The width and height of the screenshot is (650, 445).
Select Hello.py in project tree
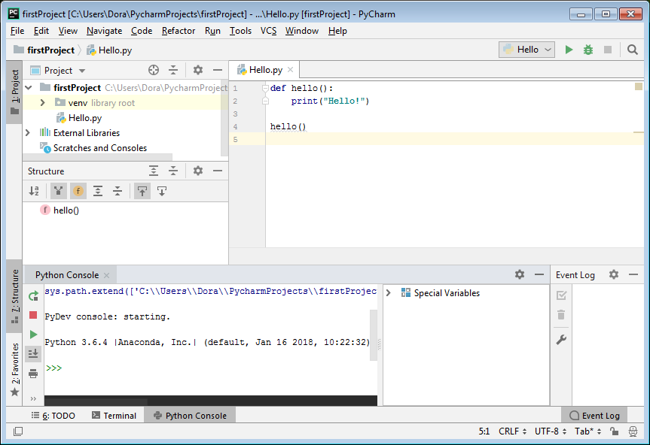[x=85, y=118]
